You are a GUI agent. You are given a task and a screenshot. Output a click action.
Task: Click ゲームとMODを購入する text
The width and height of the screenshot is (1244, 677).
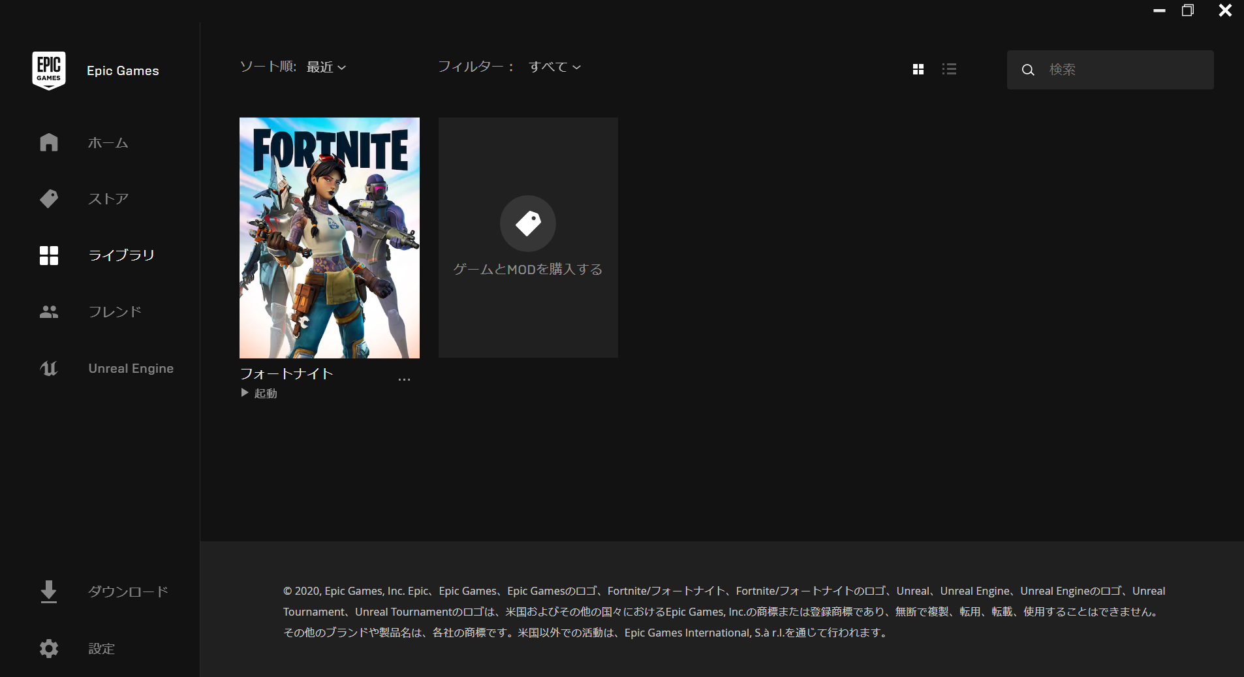[x=528, y=269]
